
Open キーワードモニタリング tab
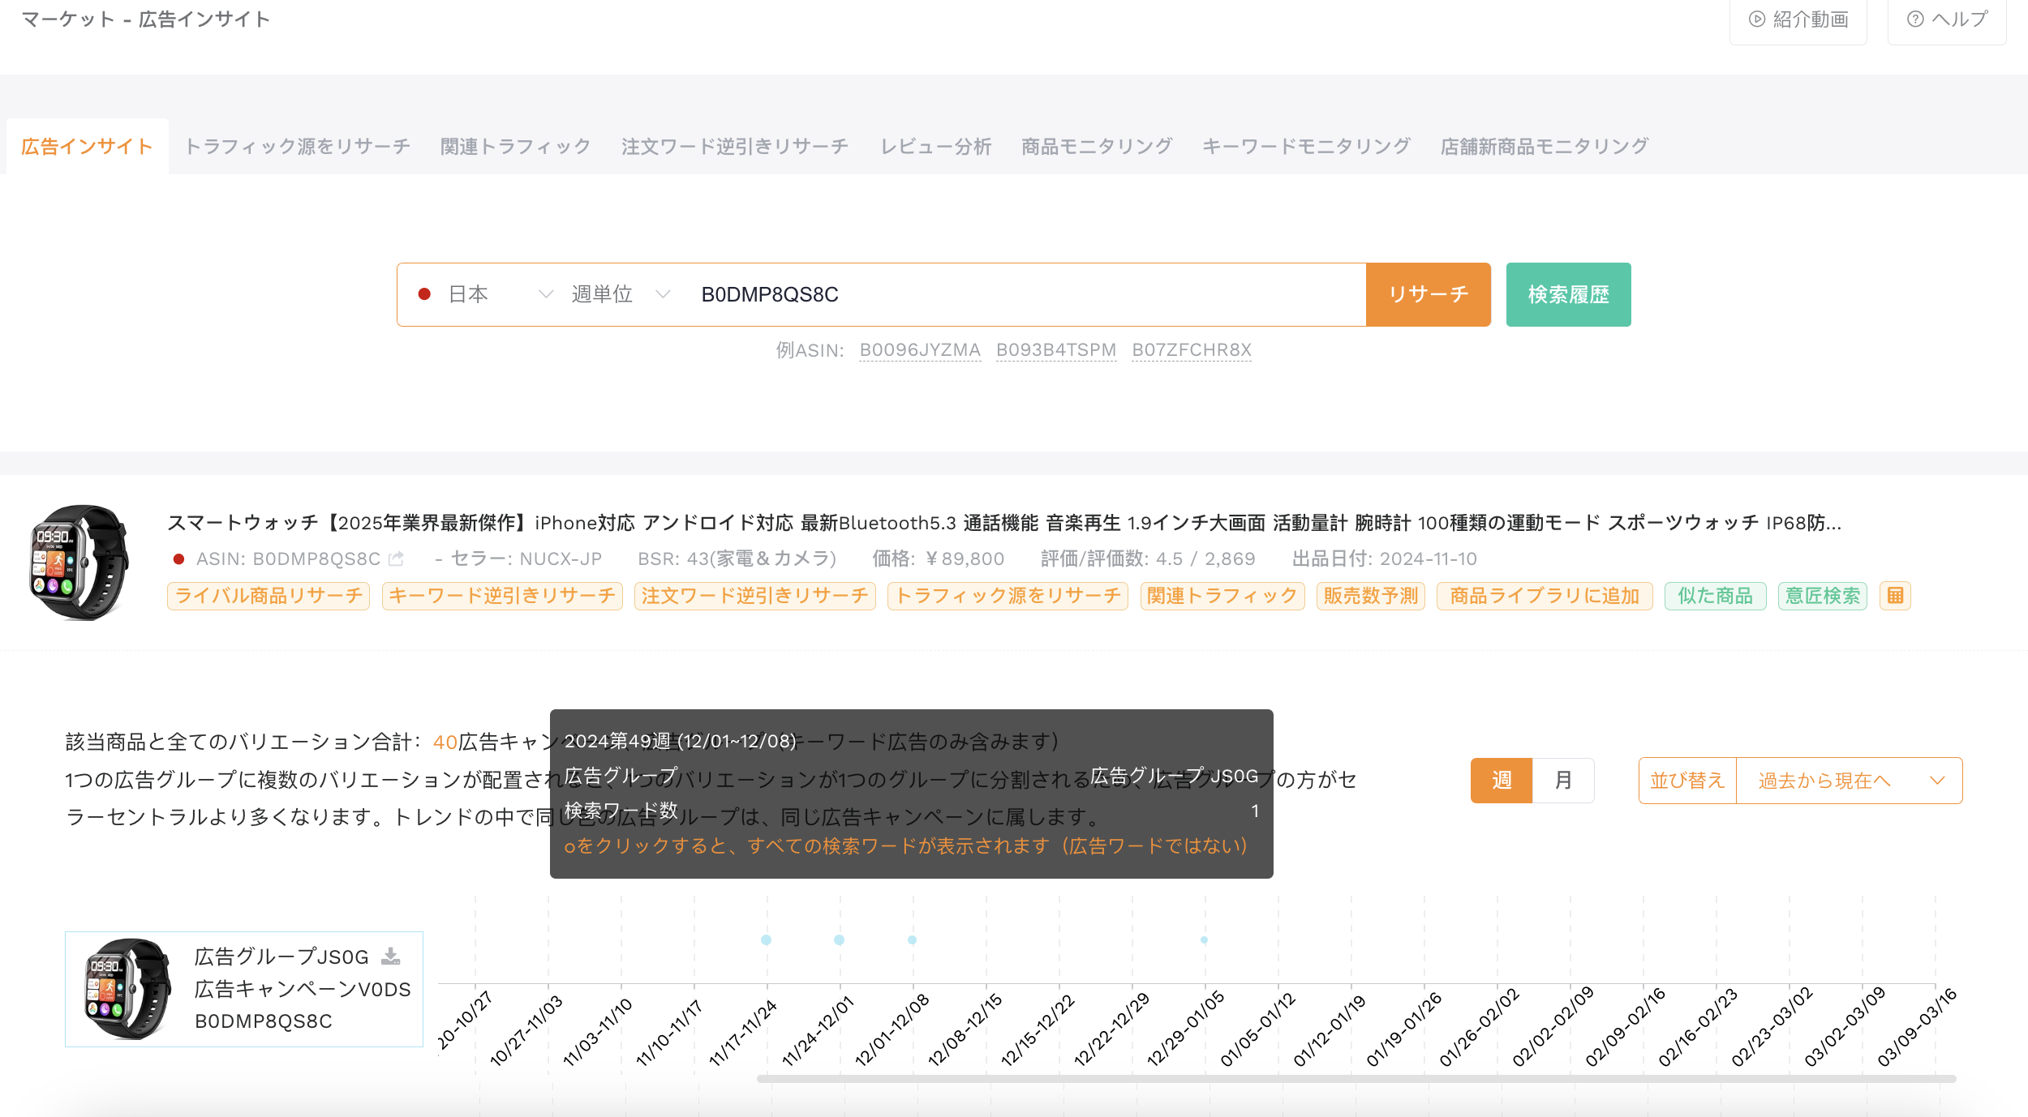click(x=1306, y=147)
